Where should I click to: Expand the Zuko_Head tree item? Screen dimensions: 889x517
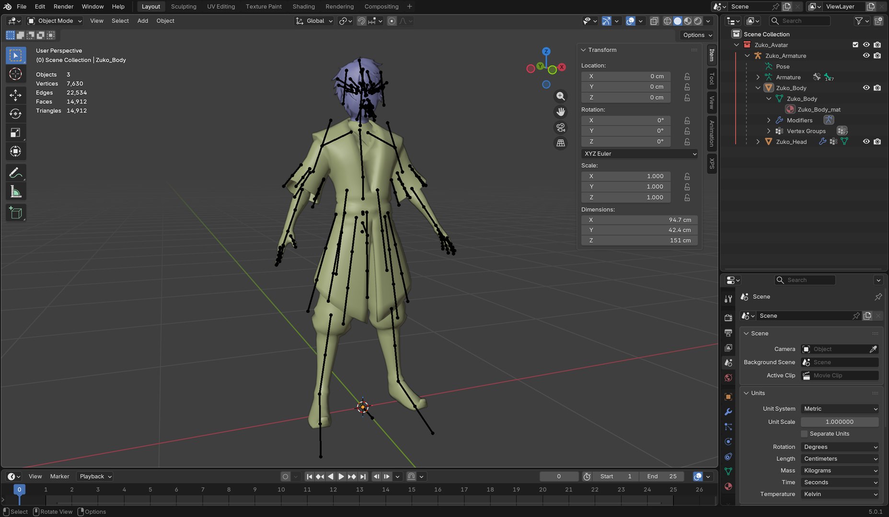click(x=758, y=142)
